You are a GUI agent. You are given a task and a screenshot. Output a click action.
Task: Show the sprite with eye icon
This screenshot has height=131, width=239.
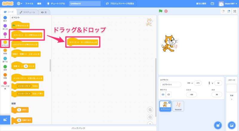point(163,94)
